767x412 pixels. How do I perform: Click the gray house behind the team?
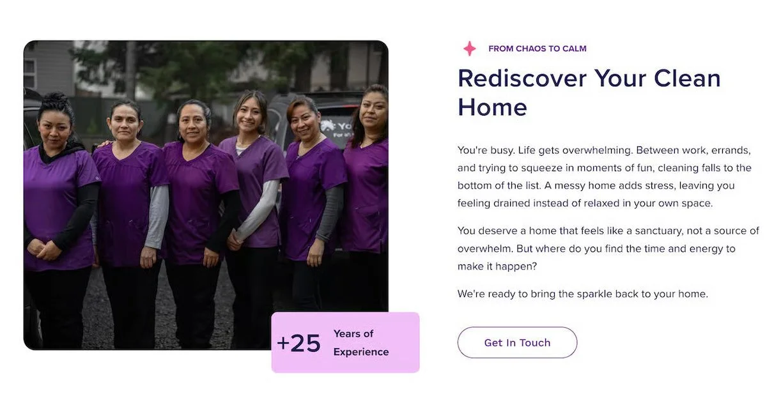tap(49, 68)
